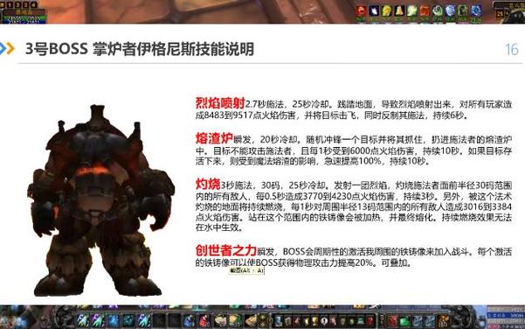This screenshot has height=329, width=525.
Task: Use the gold-on-green item on the action bar
Action: (235, 321)
